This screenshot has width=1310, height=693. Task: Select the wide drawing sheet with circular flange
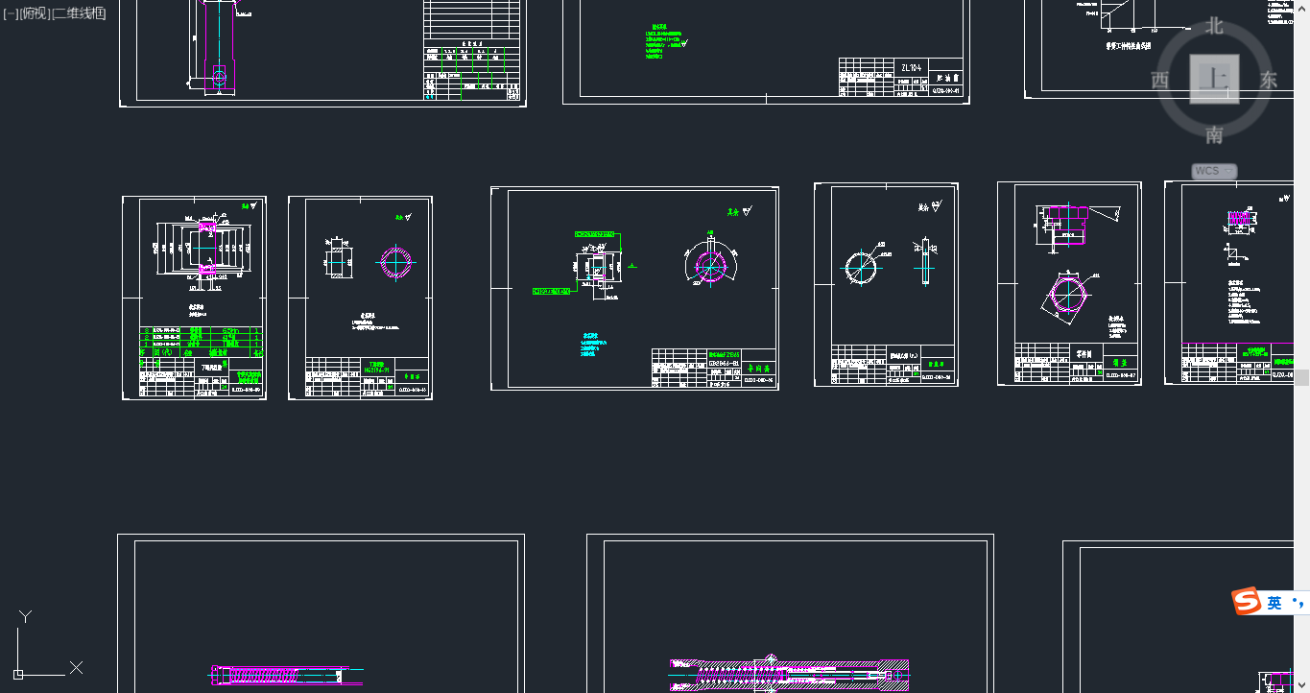point(634,288)
